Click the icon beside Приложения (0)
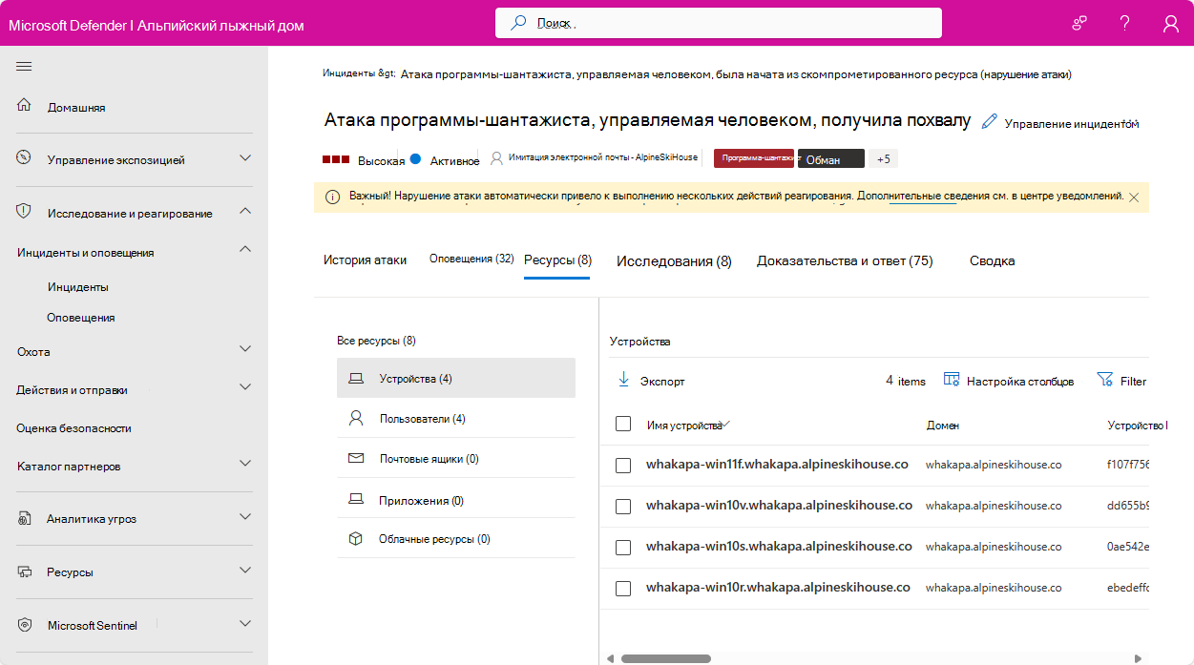Screen dimensions: 1194x665 point(356,499)
